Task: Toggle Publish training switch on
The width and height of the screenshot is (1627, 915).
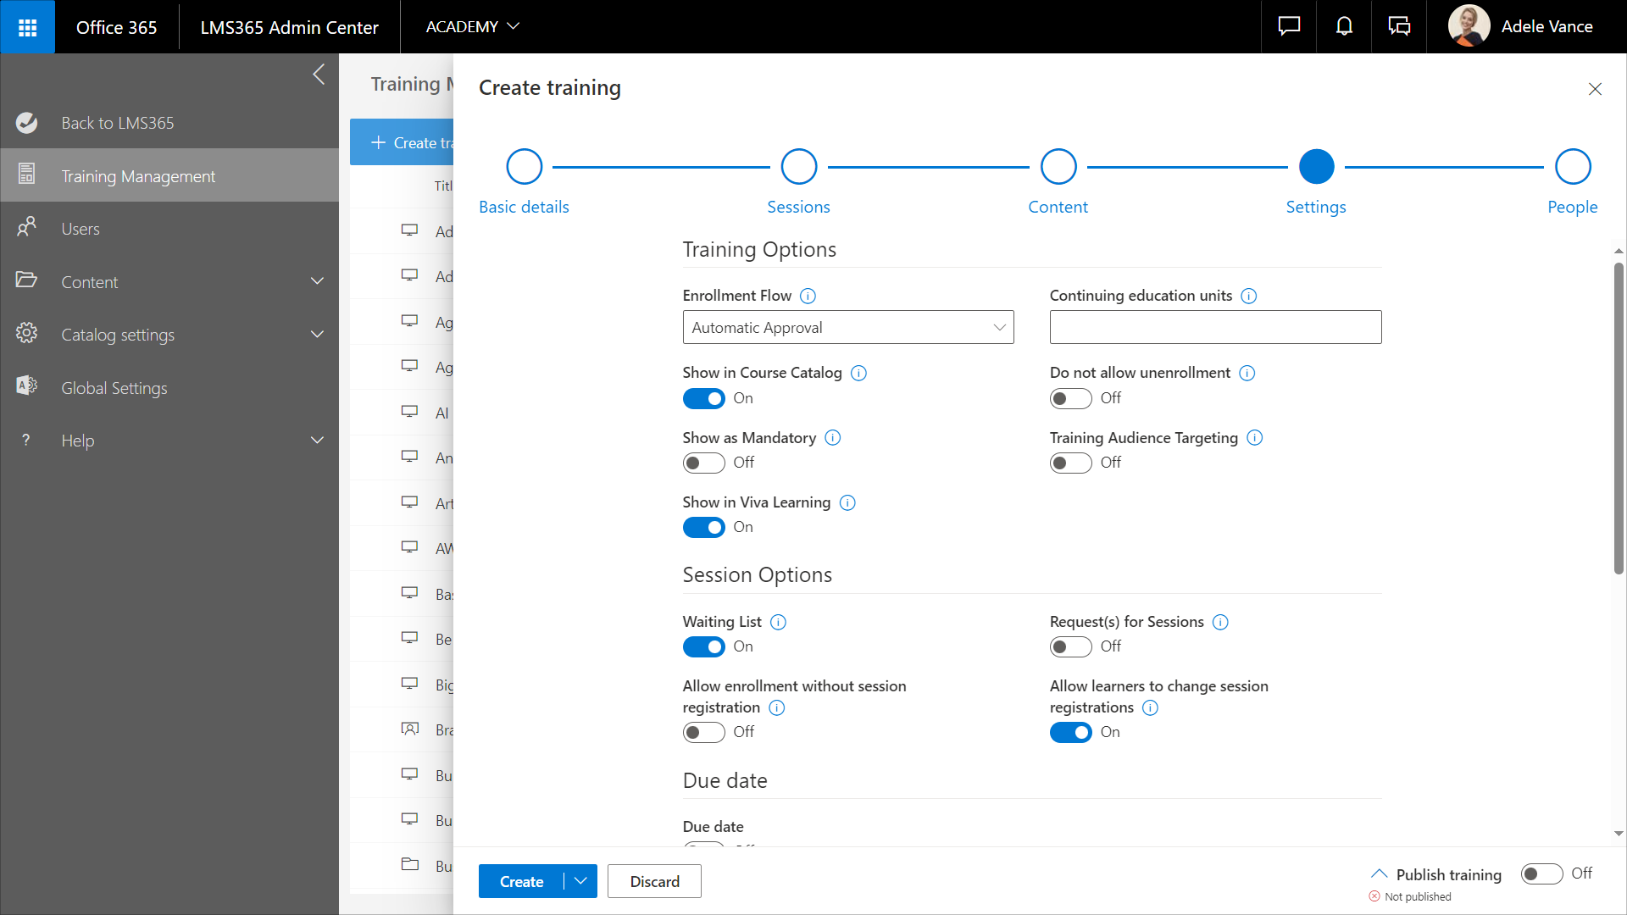Action: pyautogui.click(x=1541, y=873)
